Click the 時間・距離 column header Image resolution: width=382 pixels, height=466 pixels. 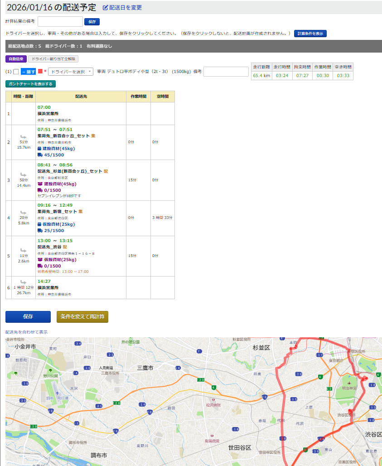[x=24, y=97]
